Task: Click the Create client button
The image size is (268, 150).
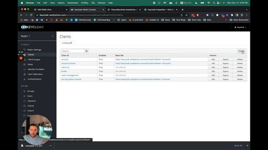Action: [241, 51]
